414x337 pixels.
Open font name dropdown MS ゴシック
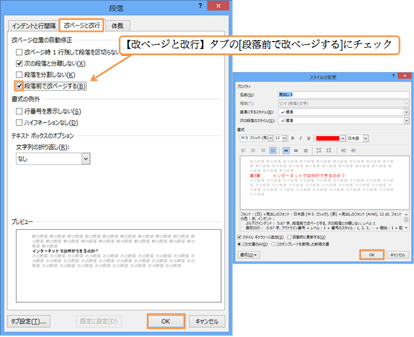(x=270, y=138)
